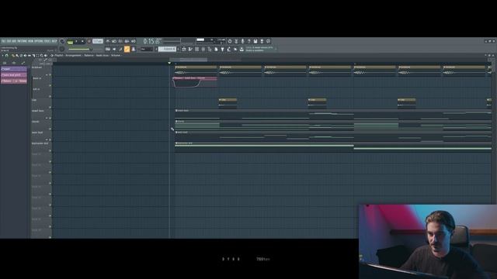Toggle wait-for-input recording icon
Viewport: 497px width, 279px height.
[114, 41]
